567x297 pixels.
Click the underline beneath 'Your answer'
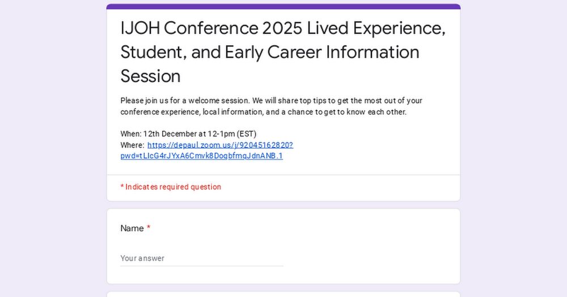click(202, 266)
